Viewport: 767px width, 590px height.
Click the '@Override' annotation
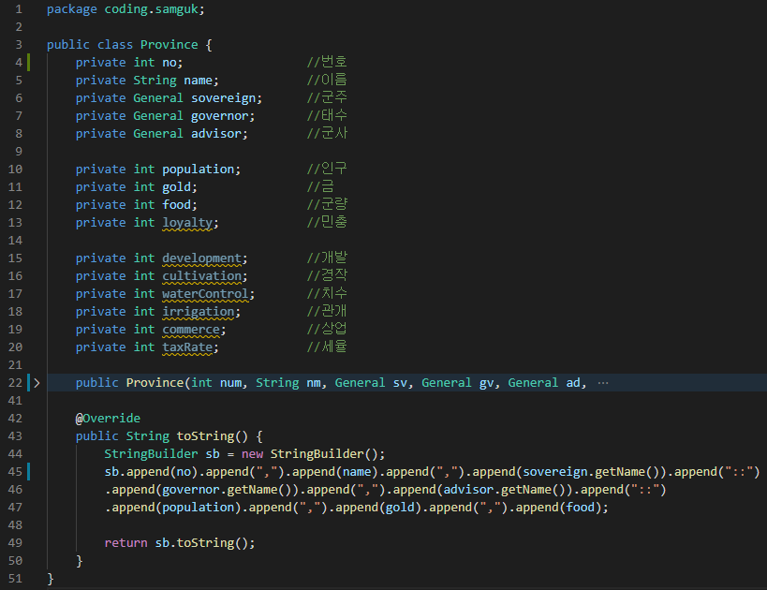[x=108, y=419]
